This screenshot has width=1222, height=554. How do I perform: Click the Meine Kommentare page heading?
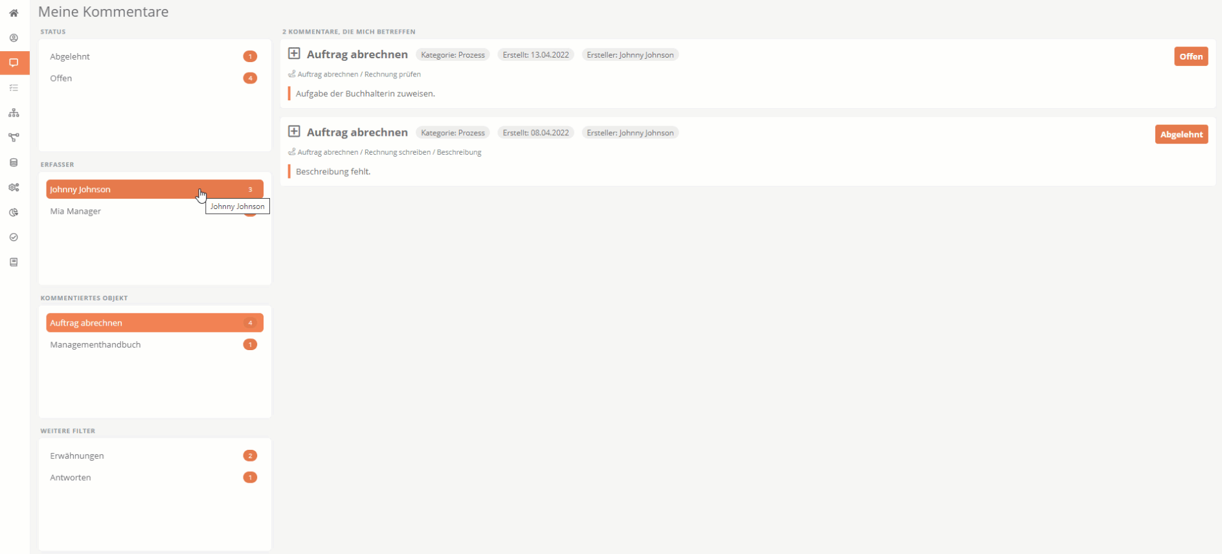point(104,12)
